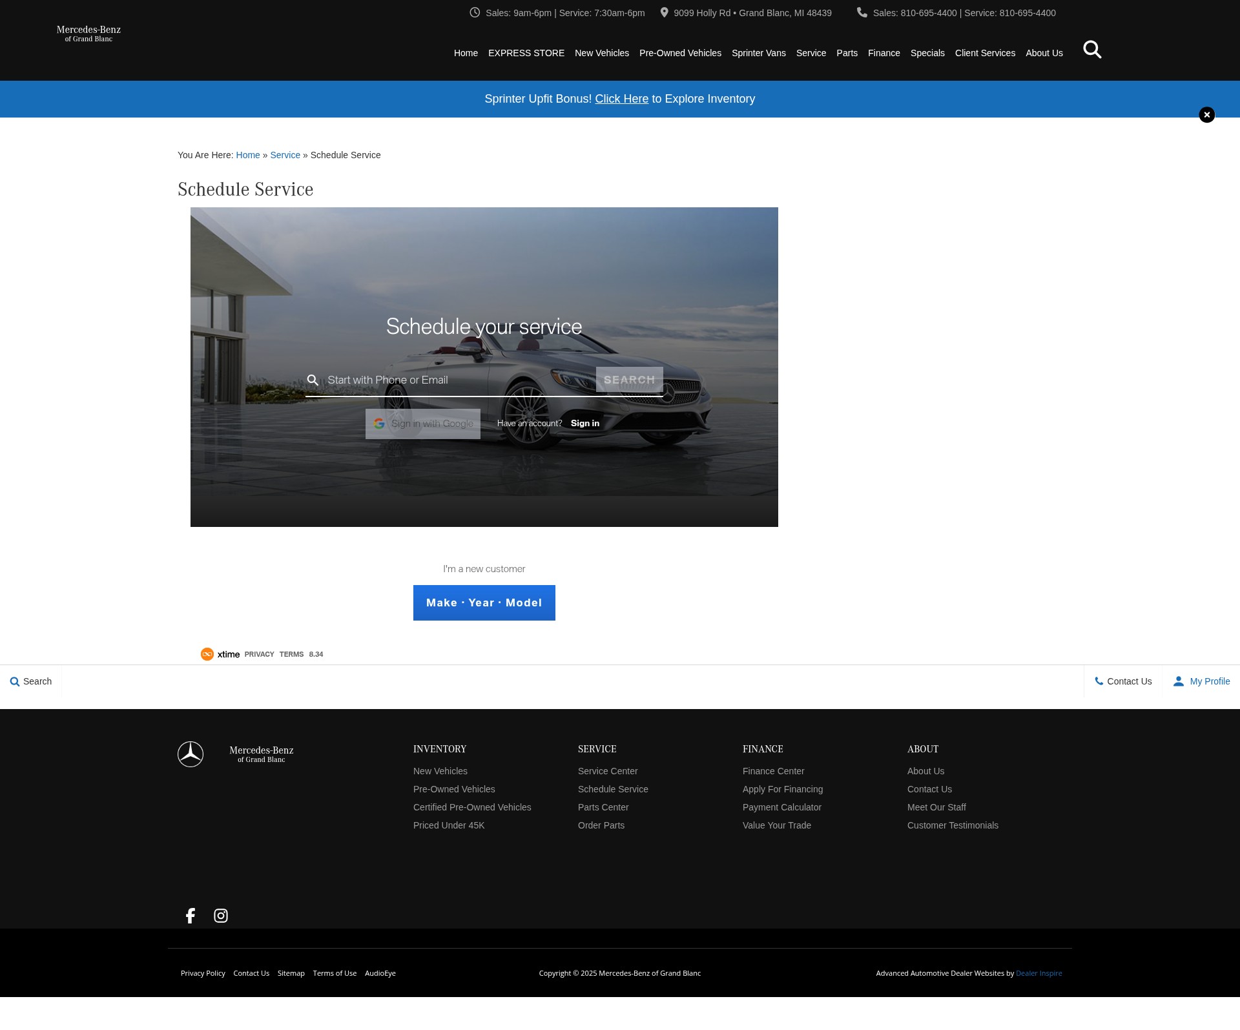
Task: Close the Sprinter Upfit Bonus banner
Action: pos(1206,115)
